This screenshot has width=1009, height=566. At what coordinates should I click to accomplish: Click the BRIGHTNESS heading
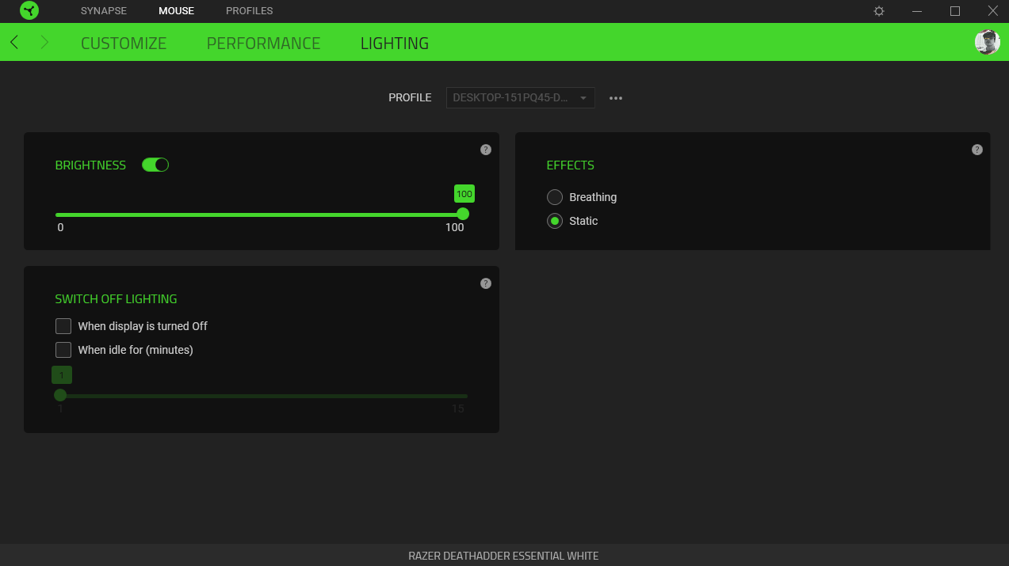click(90, 165)
